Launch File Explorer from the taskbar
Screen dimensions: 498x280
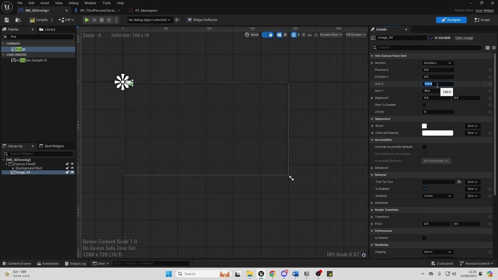[249, 274]
